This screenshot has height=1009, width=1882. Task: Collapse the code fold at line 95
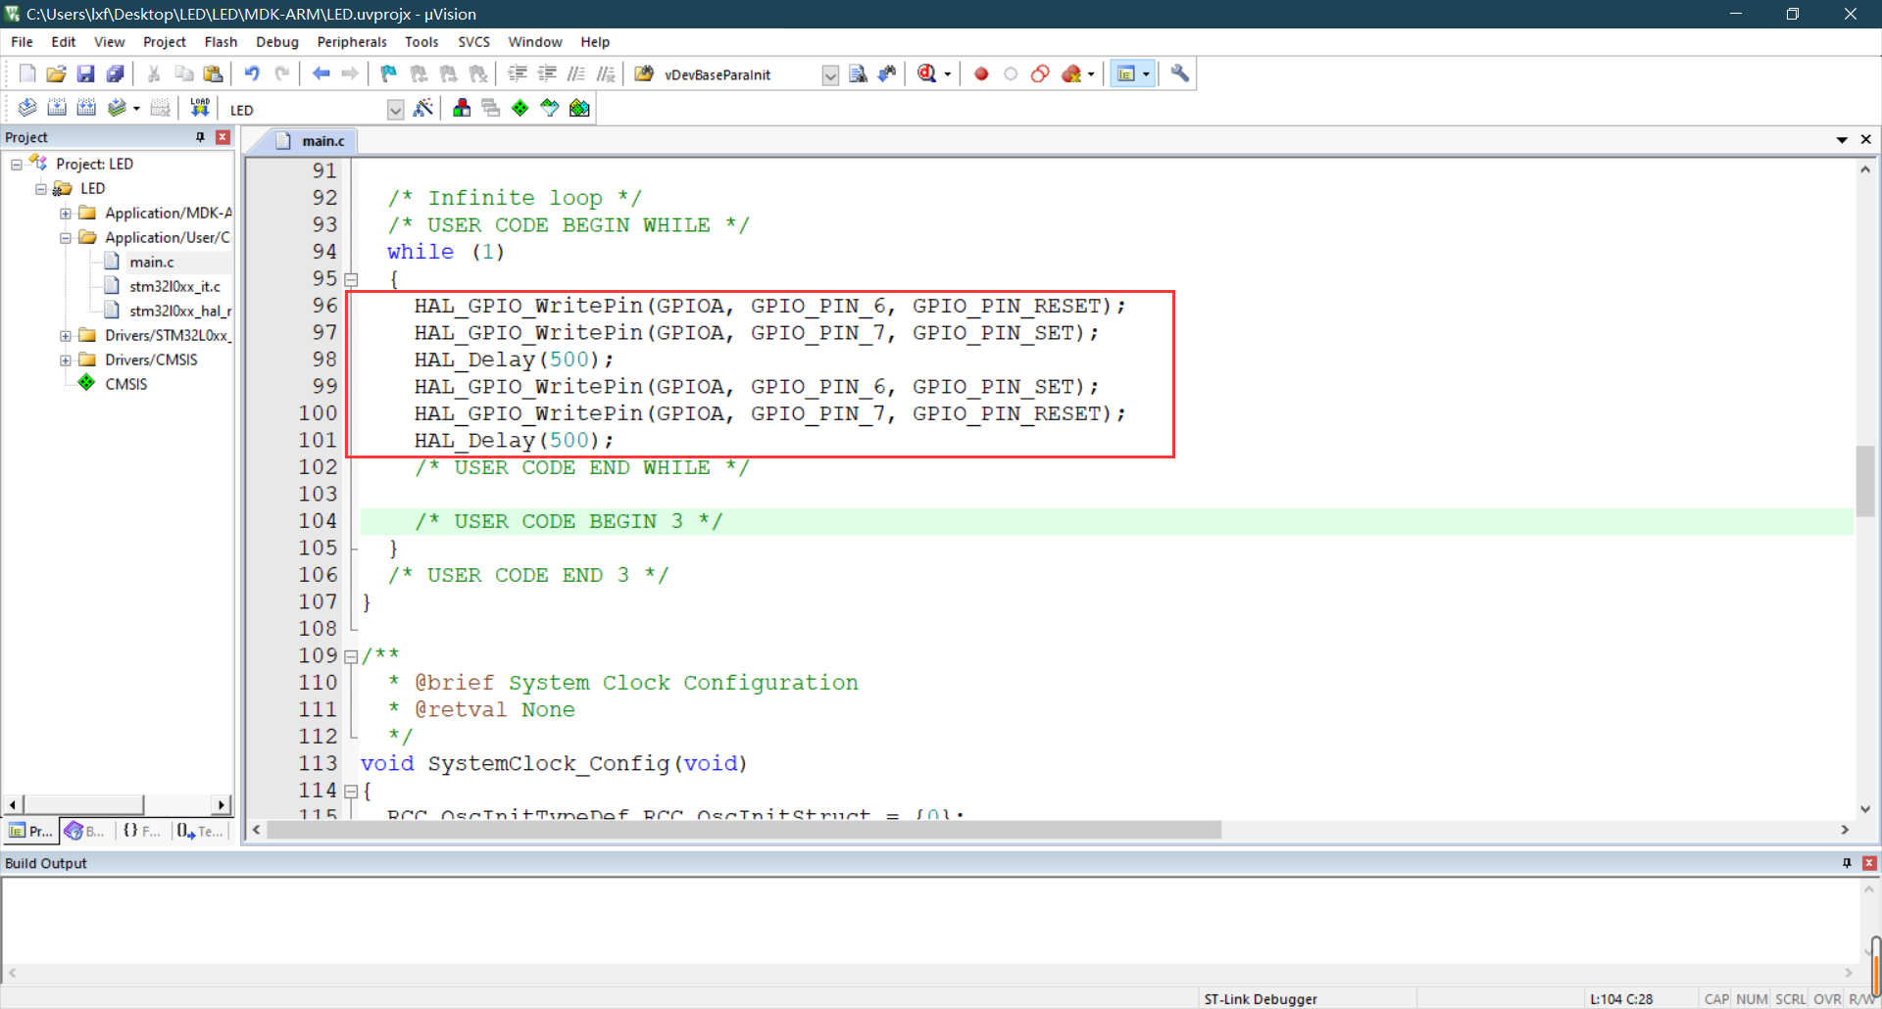tap(351, 279)
